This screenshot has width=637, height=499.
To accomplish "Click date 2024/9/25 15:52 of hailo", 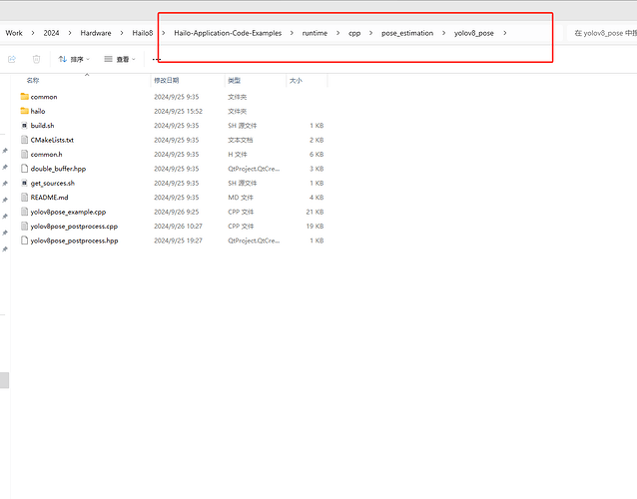I will click(x=178, y=111).
